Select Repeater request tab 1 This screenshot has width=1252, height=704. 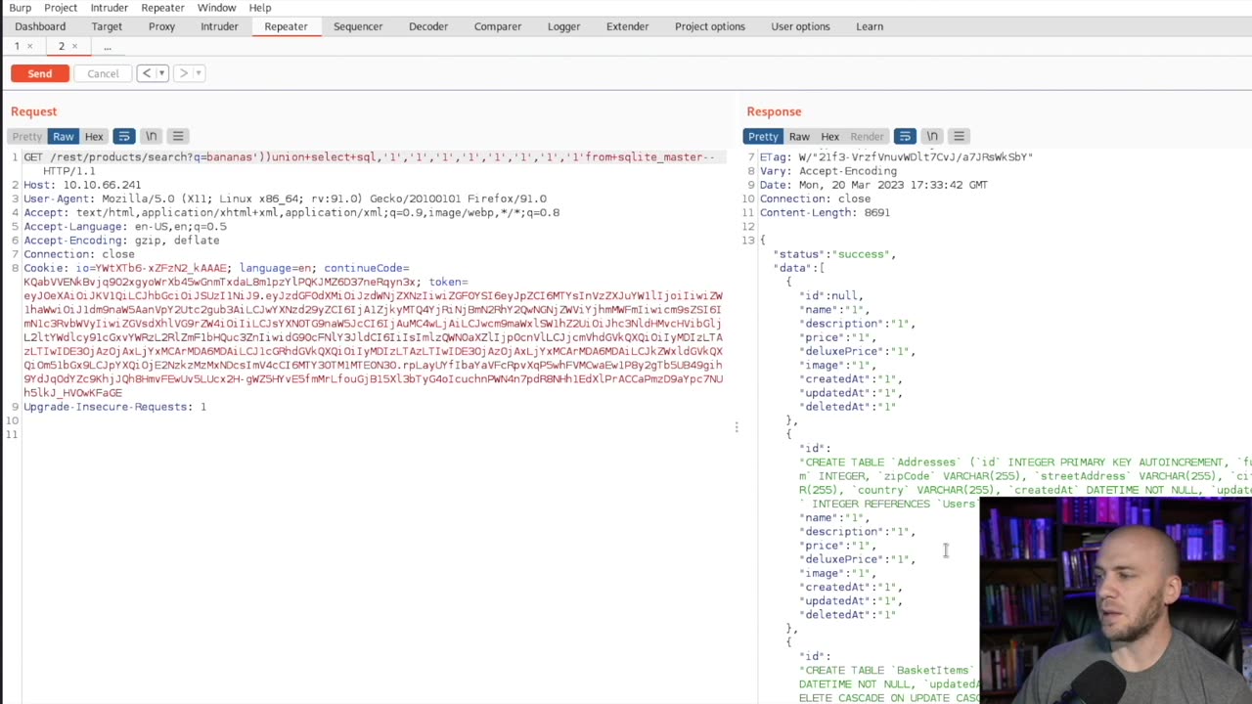pyautogui.click(x=17, y=46)
